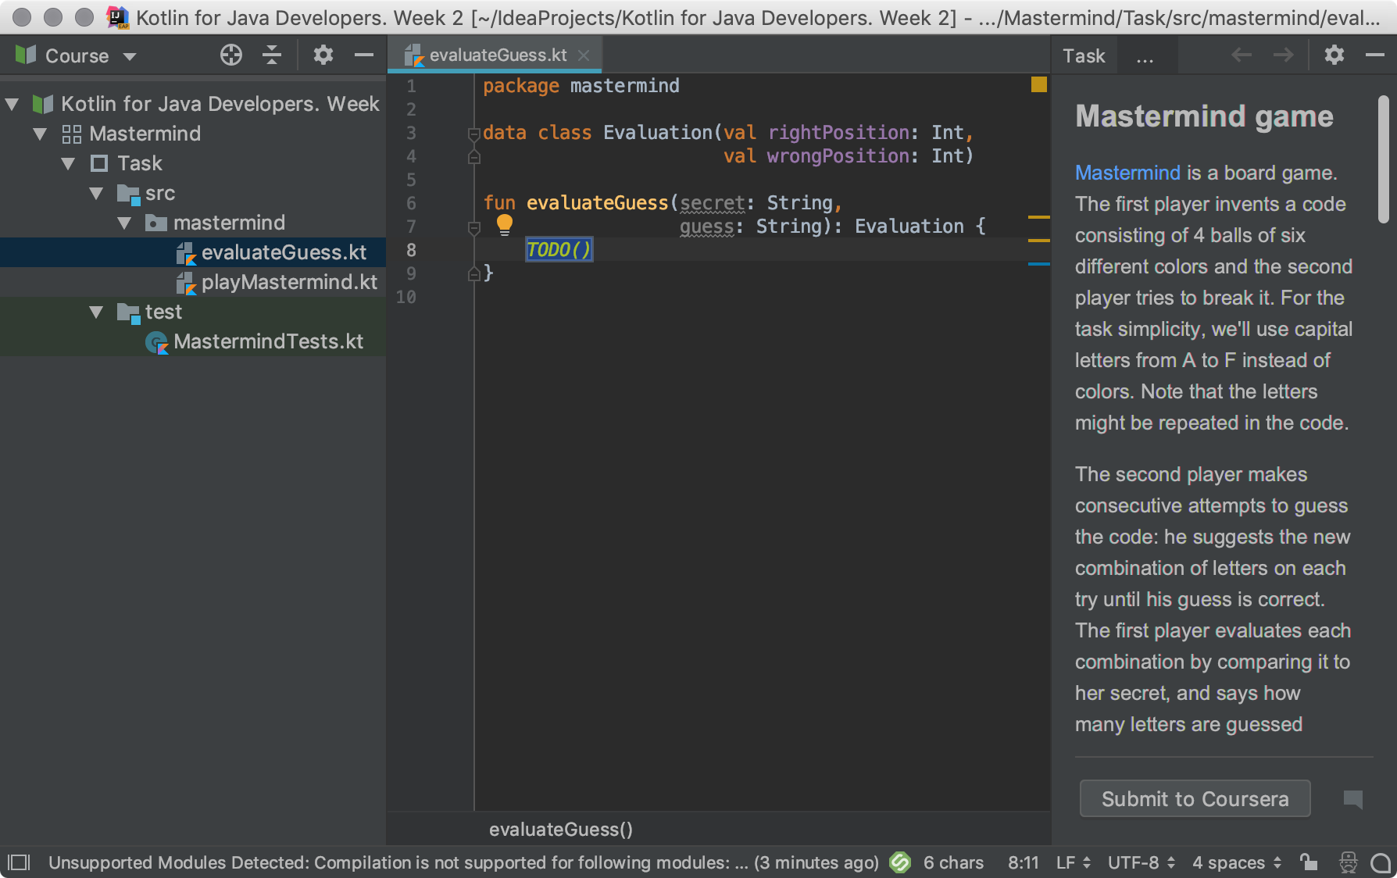
Task: Collapse the test folder
Action: coord(97,312)
